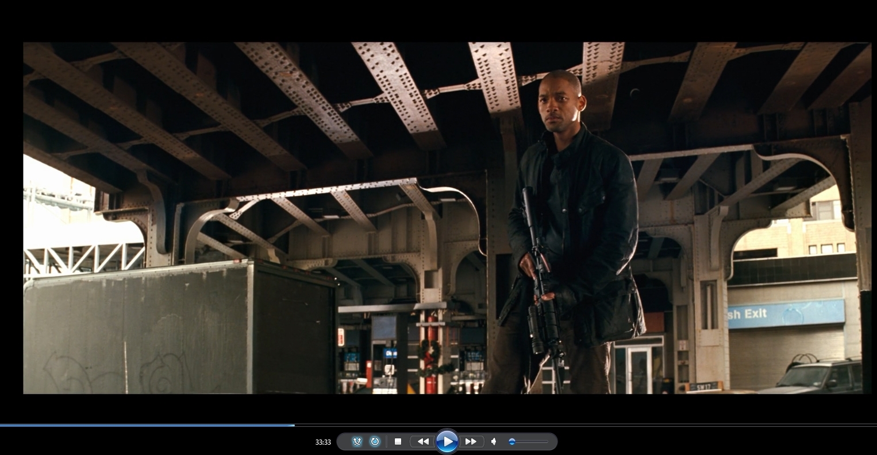Stop the video playback
This screenshot has width=877, height=455.
coord(398,441)
